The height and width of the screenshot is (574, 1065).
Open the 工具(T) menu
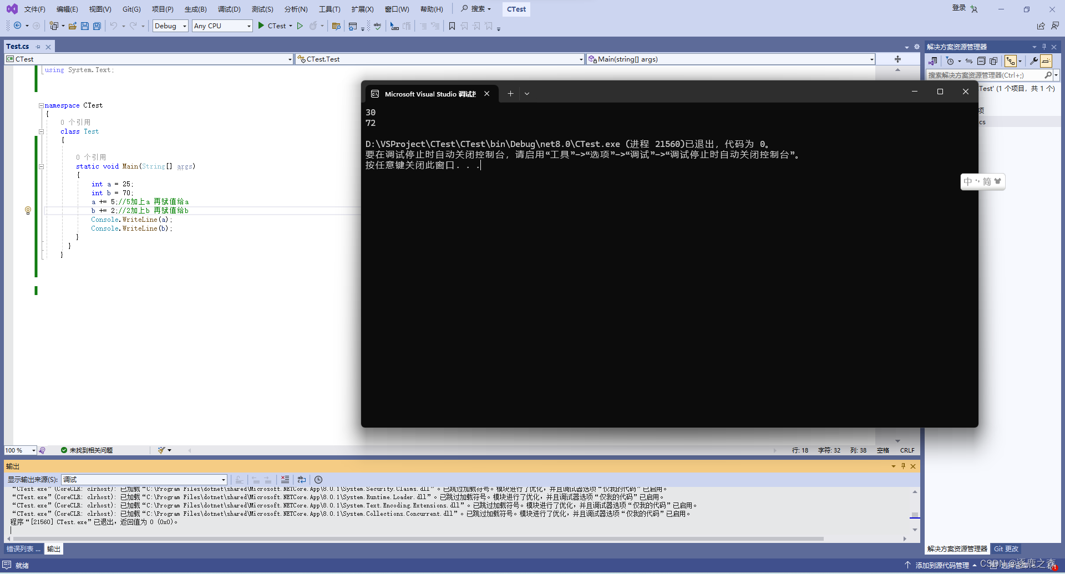coord(329,9)
